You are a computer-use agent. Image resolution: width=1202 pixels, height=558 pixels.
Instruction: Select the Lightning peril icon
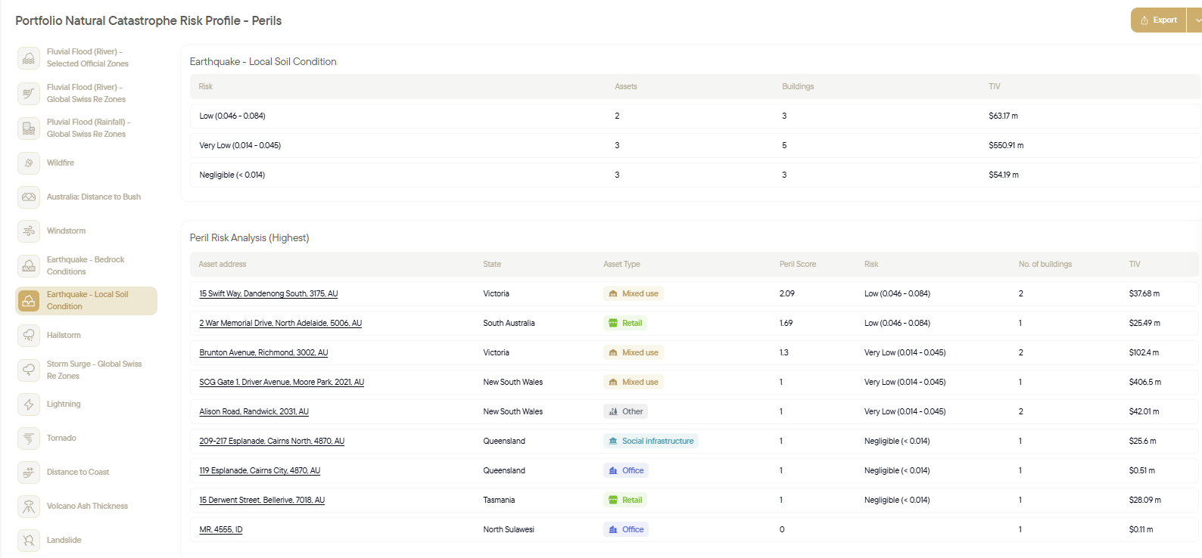coord(29,404)
